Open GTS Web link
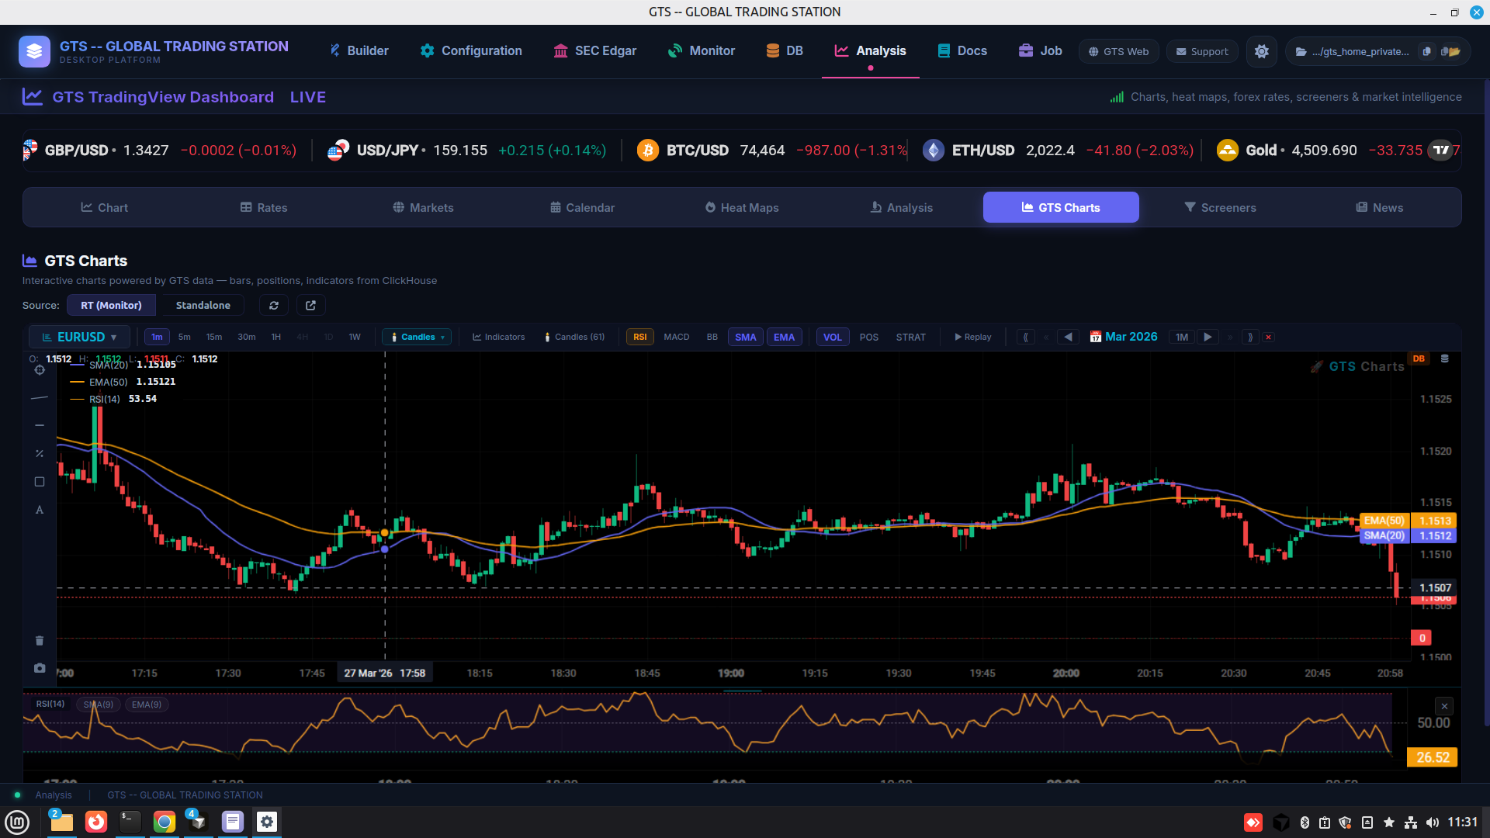The width and height of the screenshot is (1490, 838). click(1118, 51)
